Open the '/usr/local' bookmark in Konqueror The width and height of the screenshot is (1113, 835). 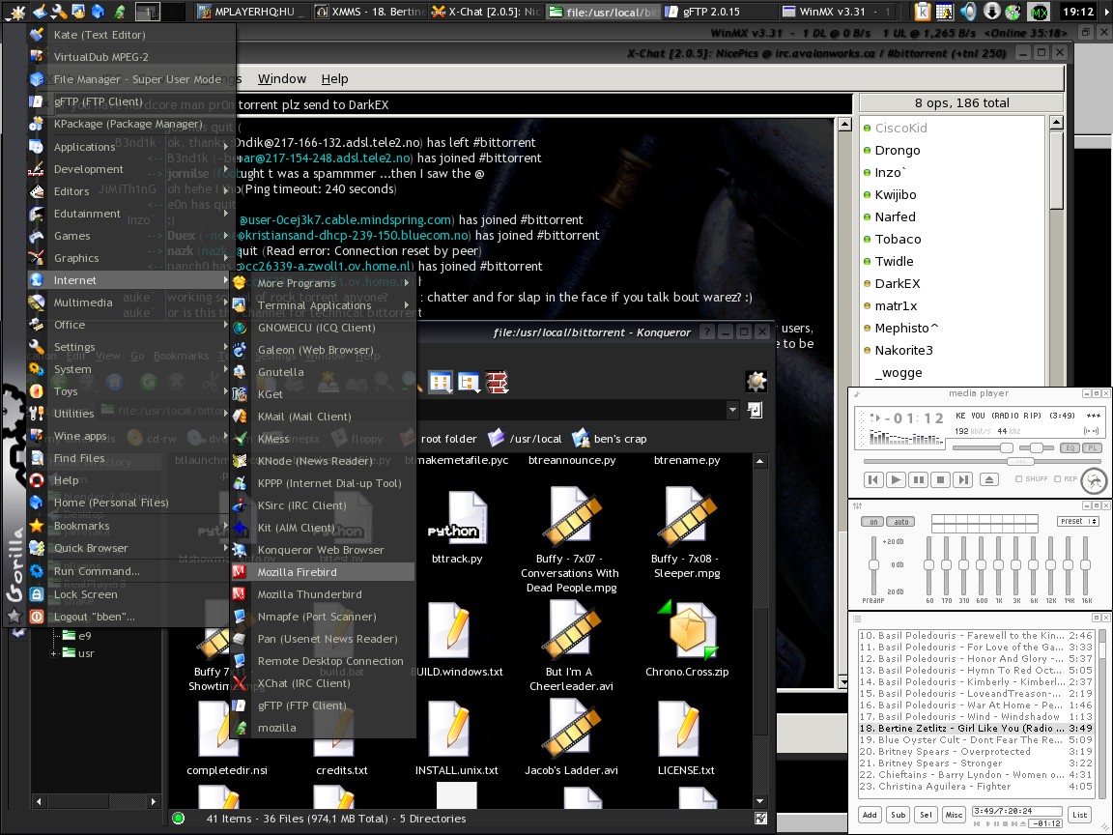(525, 439)
